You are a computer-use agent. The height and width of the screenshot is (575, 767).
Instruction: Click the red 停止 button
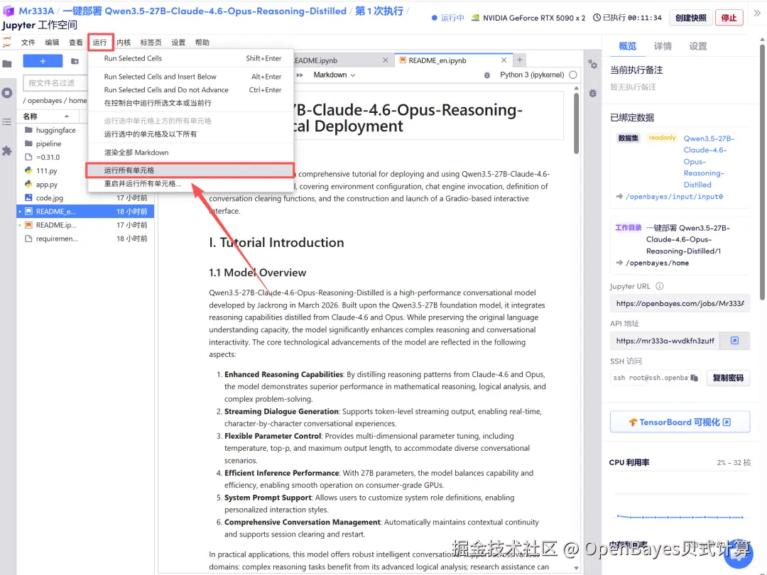pyautogui.click(x=729, y=18)
